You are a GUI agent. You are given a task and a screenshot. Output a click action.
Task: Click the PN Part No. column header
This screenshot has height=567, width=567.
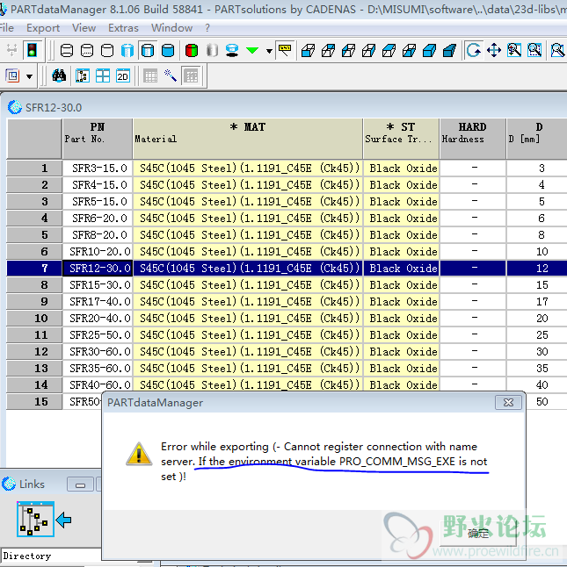pyautogui.click(x=98, y=139)
